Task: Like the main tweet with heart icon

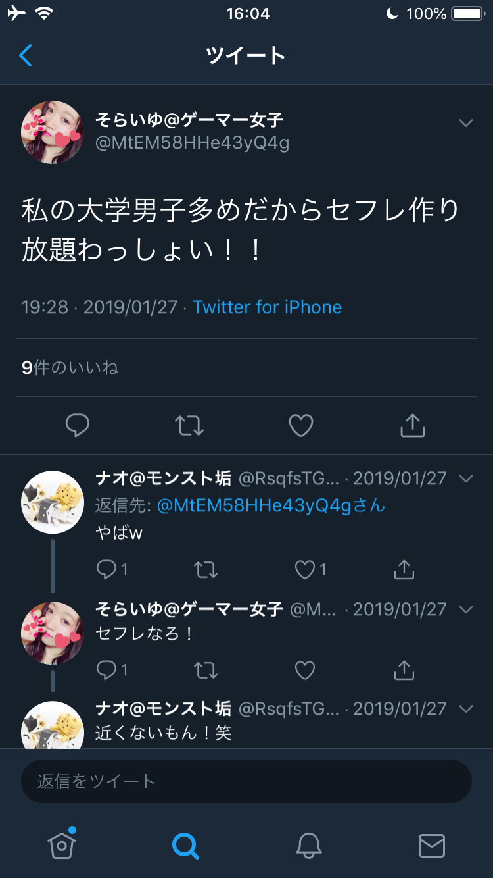Action: pos(301,426)
